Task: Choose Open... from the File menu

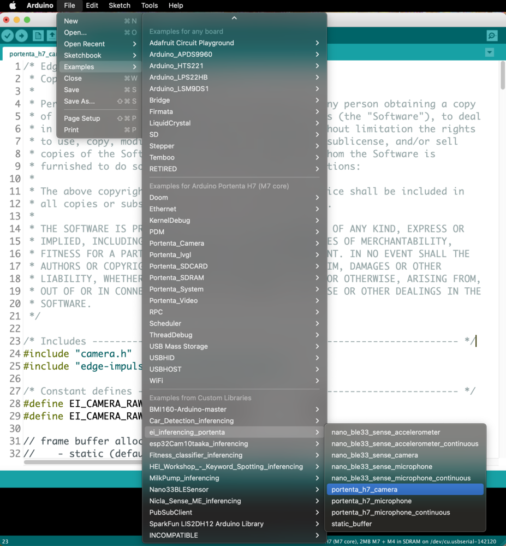Action: 100,32
